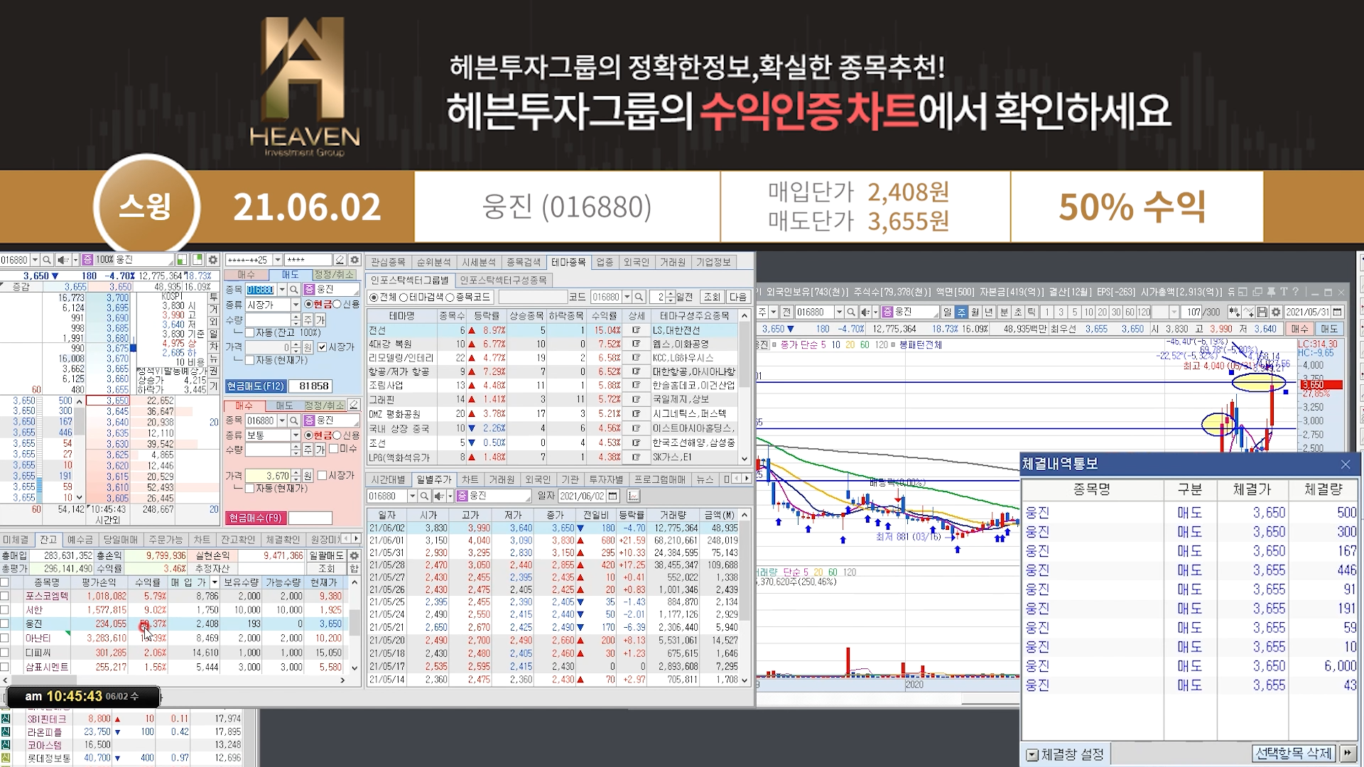Switch to 시간대별 tab
Viewport: 1364px width, 767px height.
click(x=388, y=479)
